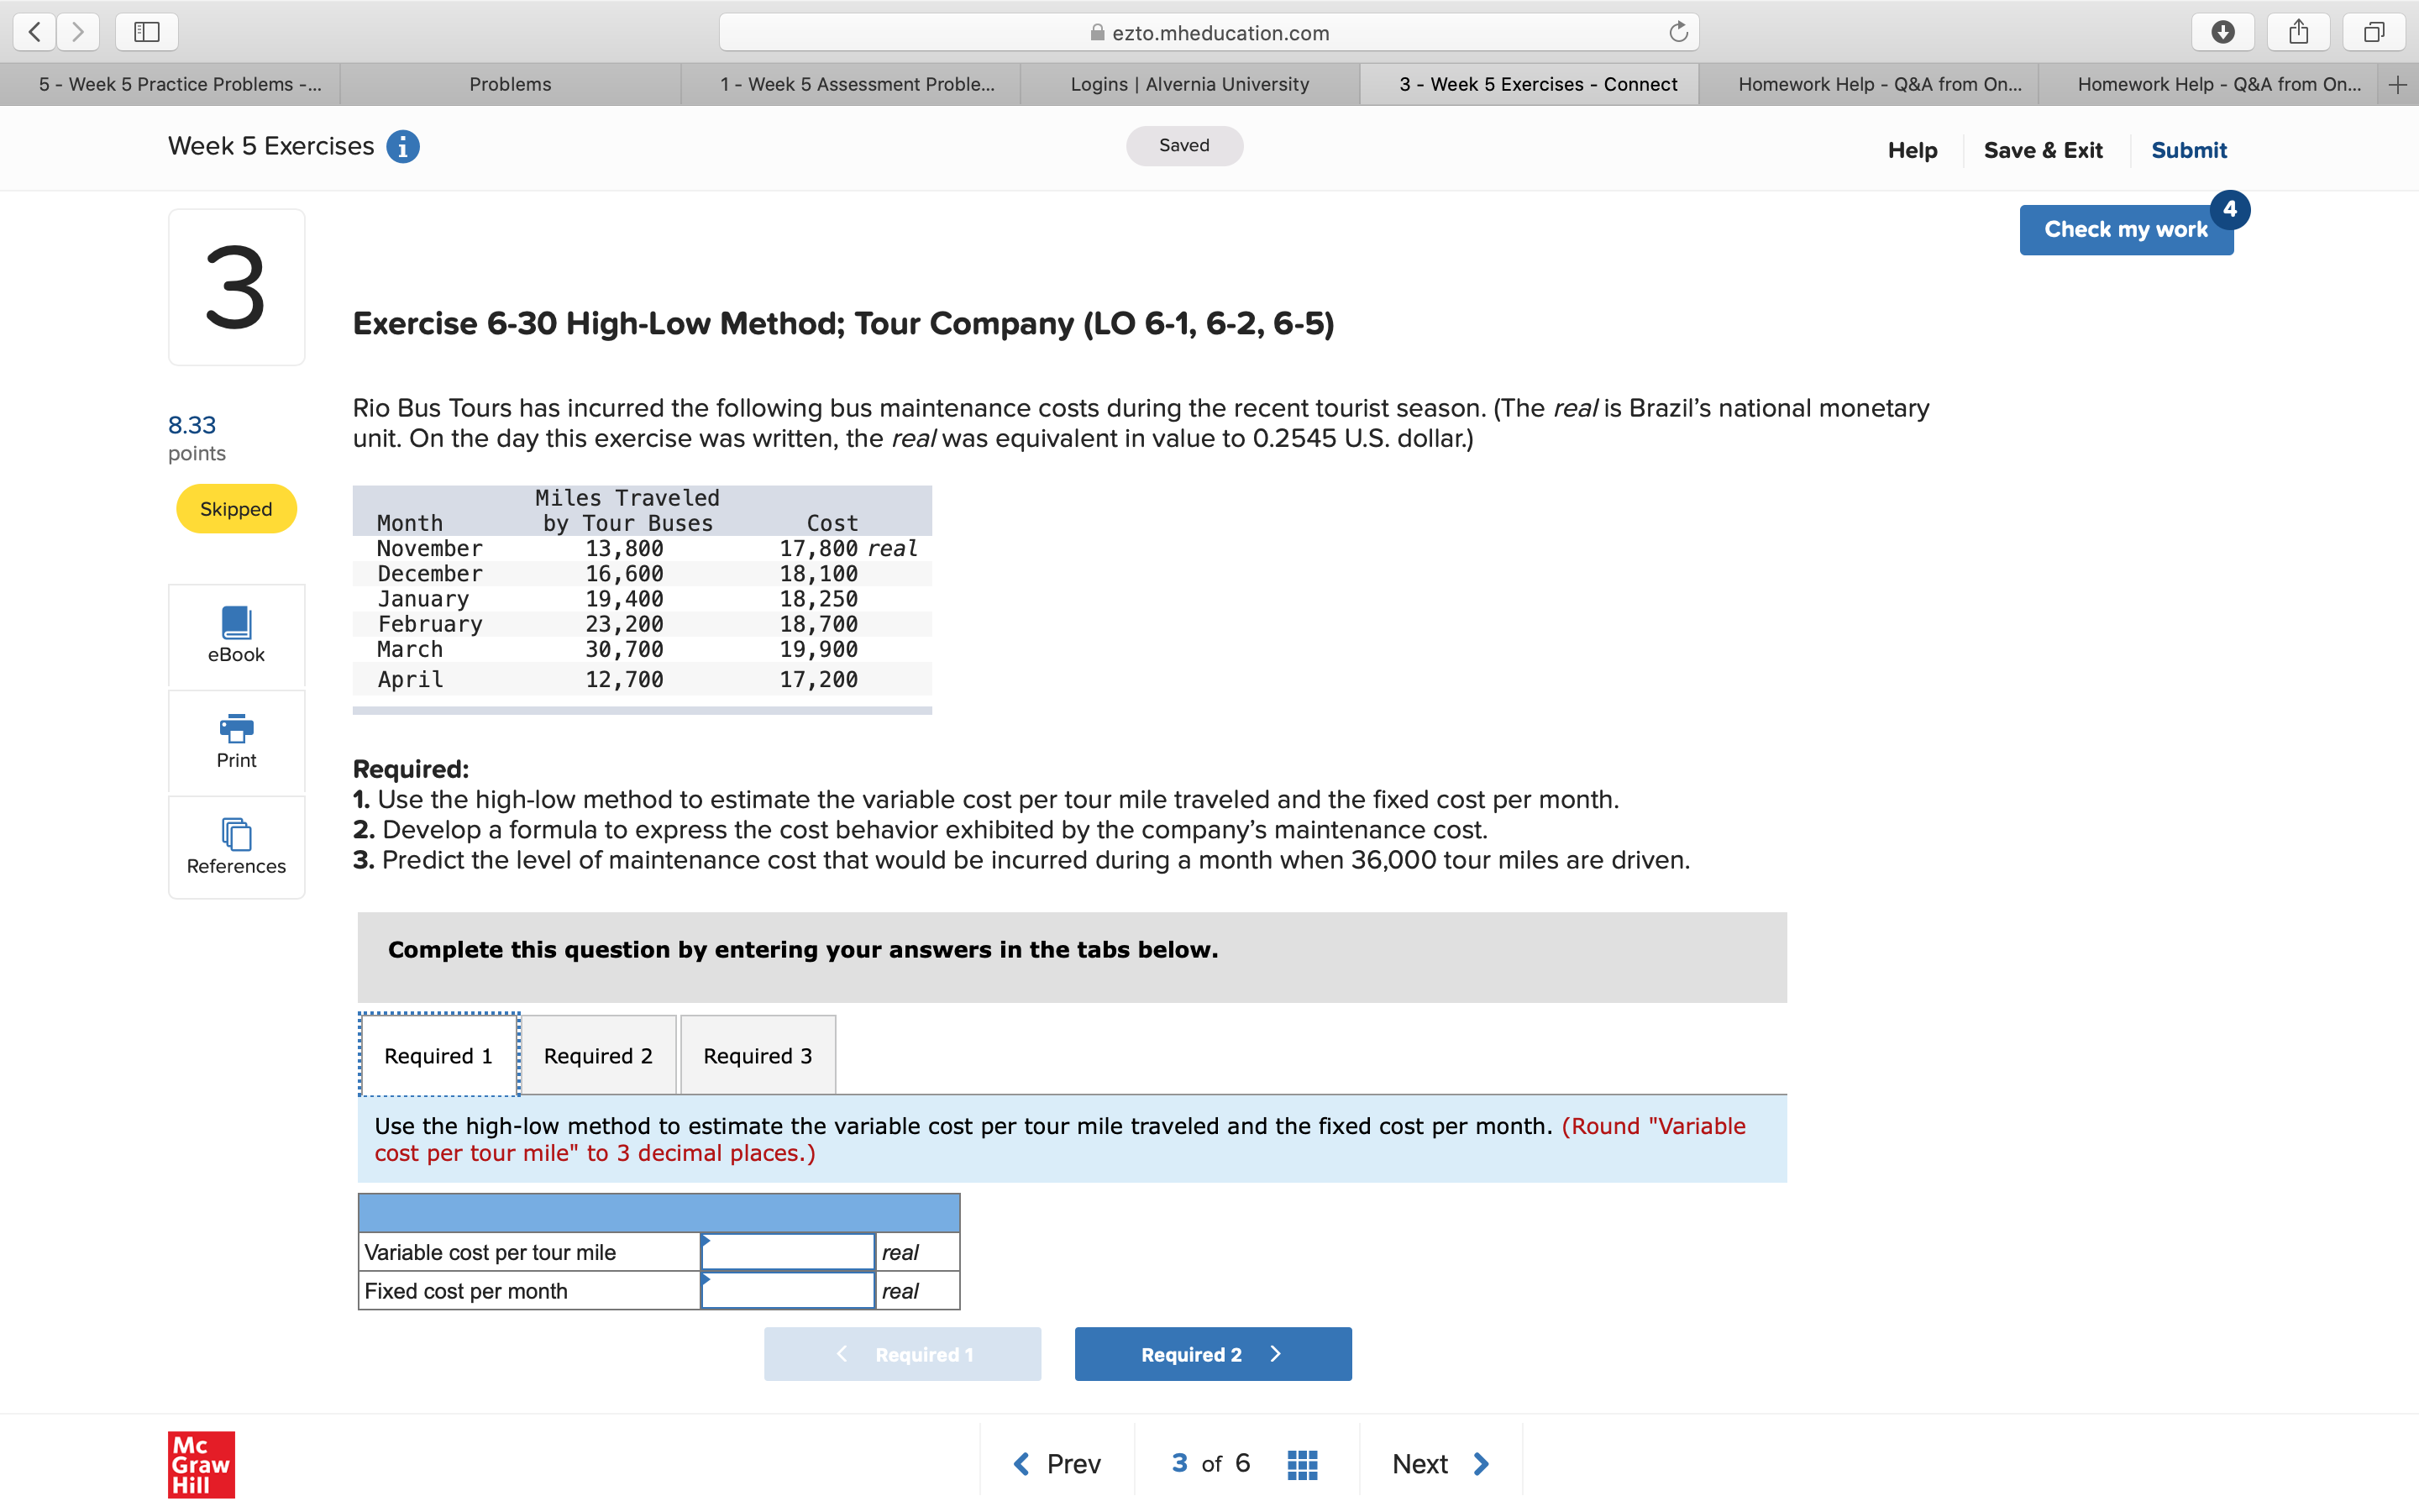
Task: Open the Downloads icon in toolbar
Action: [2223, 31]
